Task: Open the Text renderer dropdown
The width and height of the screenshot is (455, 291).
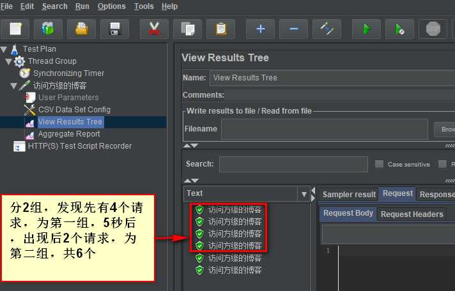Action: [x=304, y=194]
